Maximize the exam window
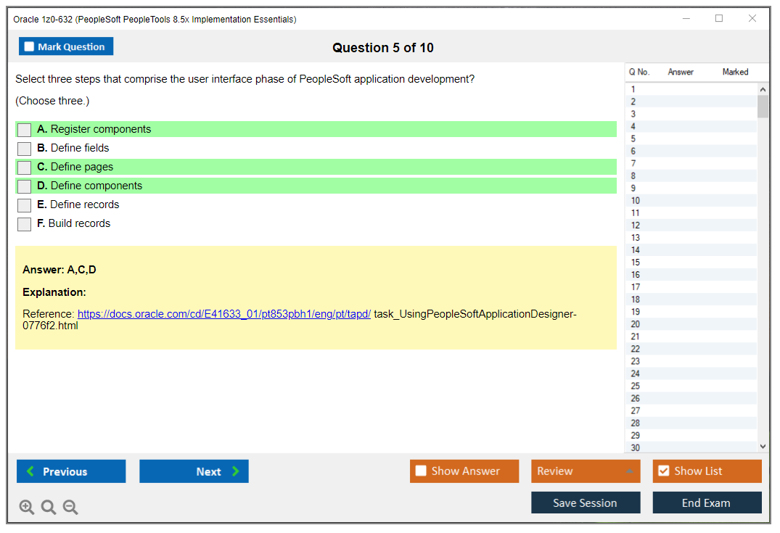This screenshot has height=533, width=780. [719, 19]
